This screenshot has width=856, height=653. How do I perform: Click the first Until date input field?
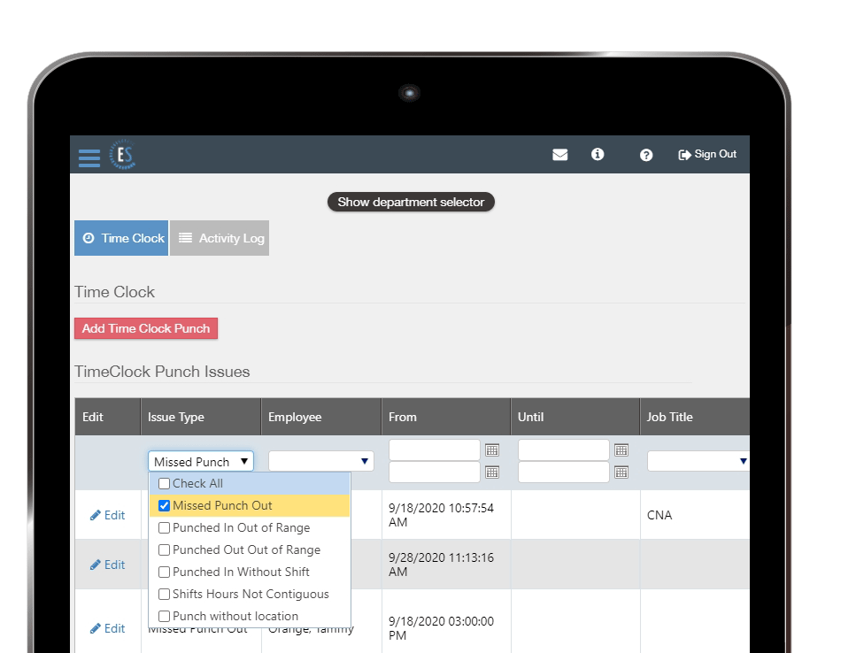(563, 450)
